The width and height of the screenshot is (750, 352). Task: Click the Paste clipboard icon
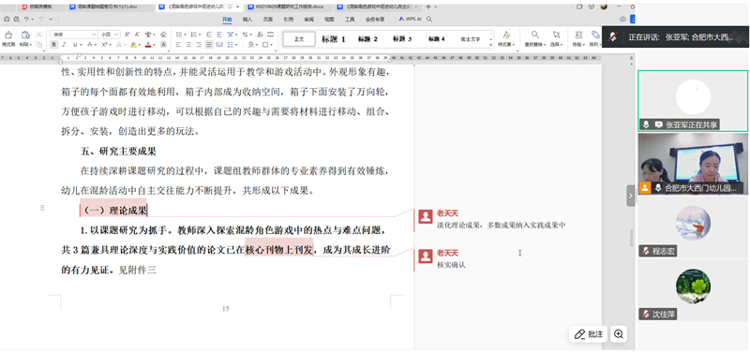pos(25,35)
